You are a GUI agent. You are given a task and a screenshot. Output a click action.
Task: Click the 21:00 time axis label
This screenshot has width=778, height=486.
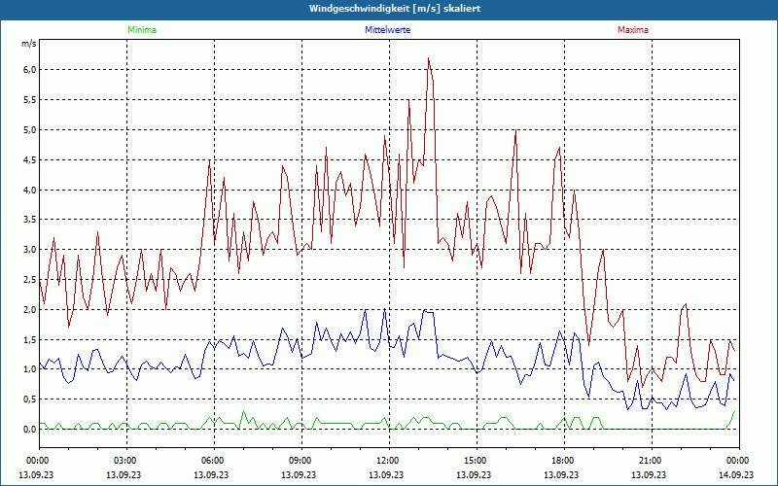click(652, 461)
